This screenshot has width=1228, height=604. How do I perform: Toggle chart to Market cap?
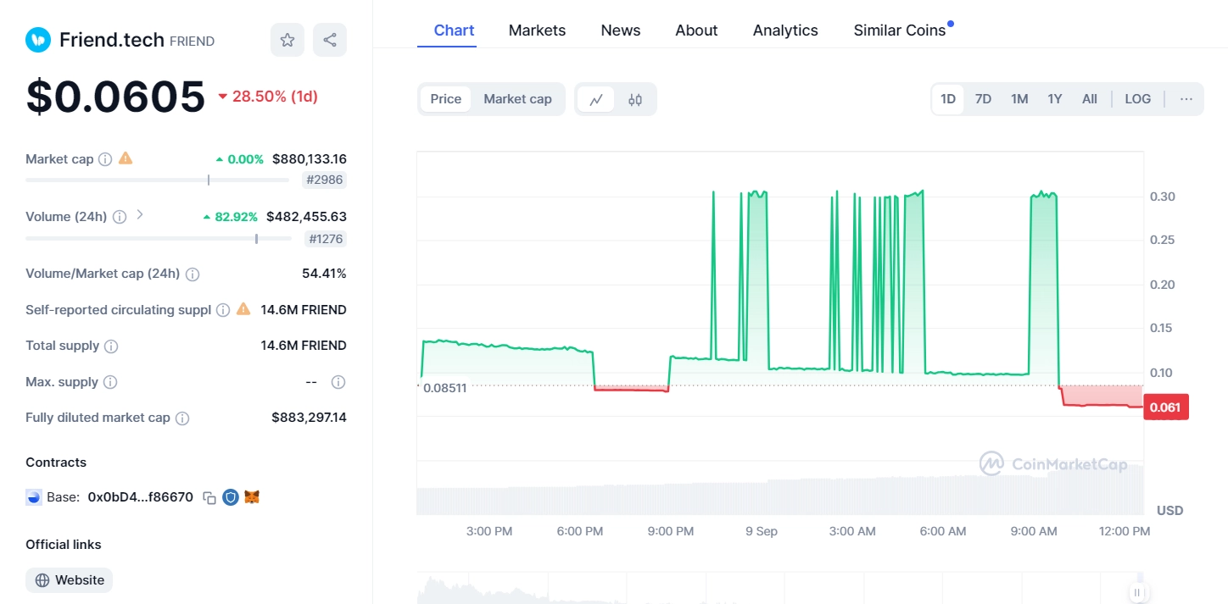pos(517,99)
